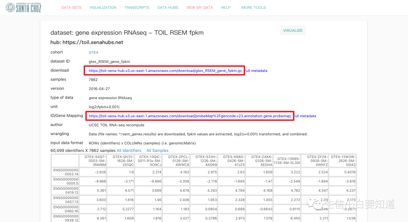Click column header GTEX-X88G-0426-SM-47JZ5
408x222 pixels.
pos(232,161)
